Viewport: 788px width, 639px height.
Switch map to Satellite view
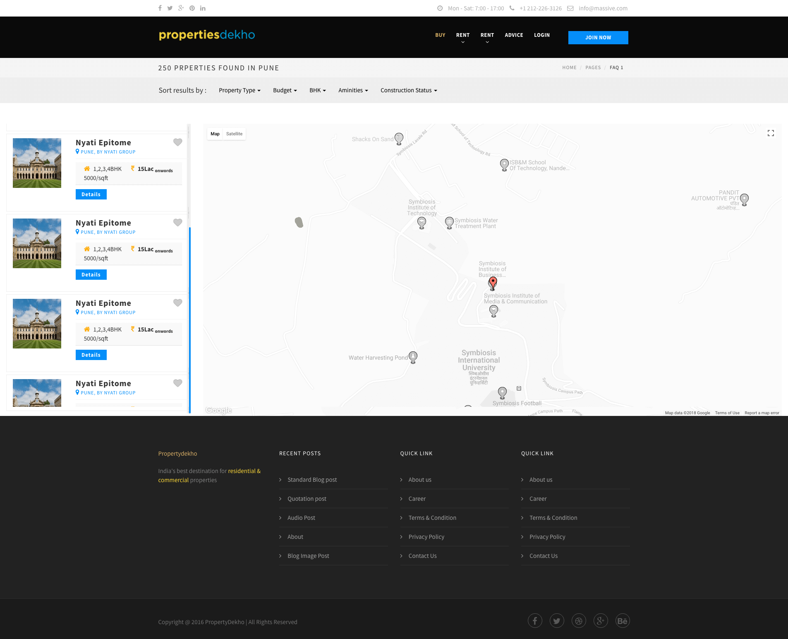point(234,134)
